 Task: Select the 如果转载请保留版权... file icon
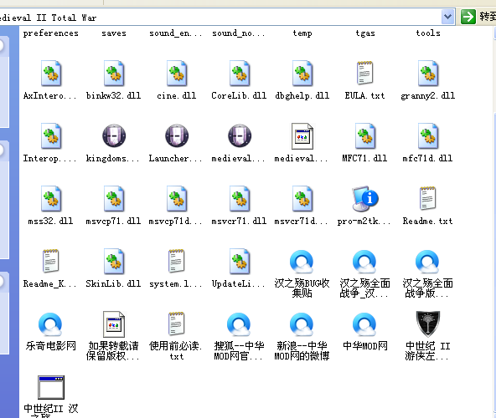[x=114, y=324]
